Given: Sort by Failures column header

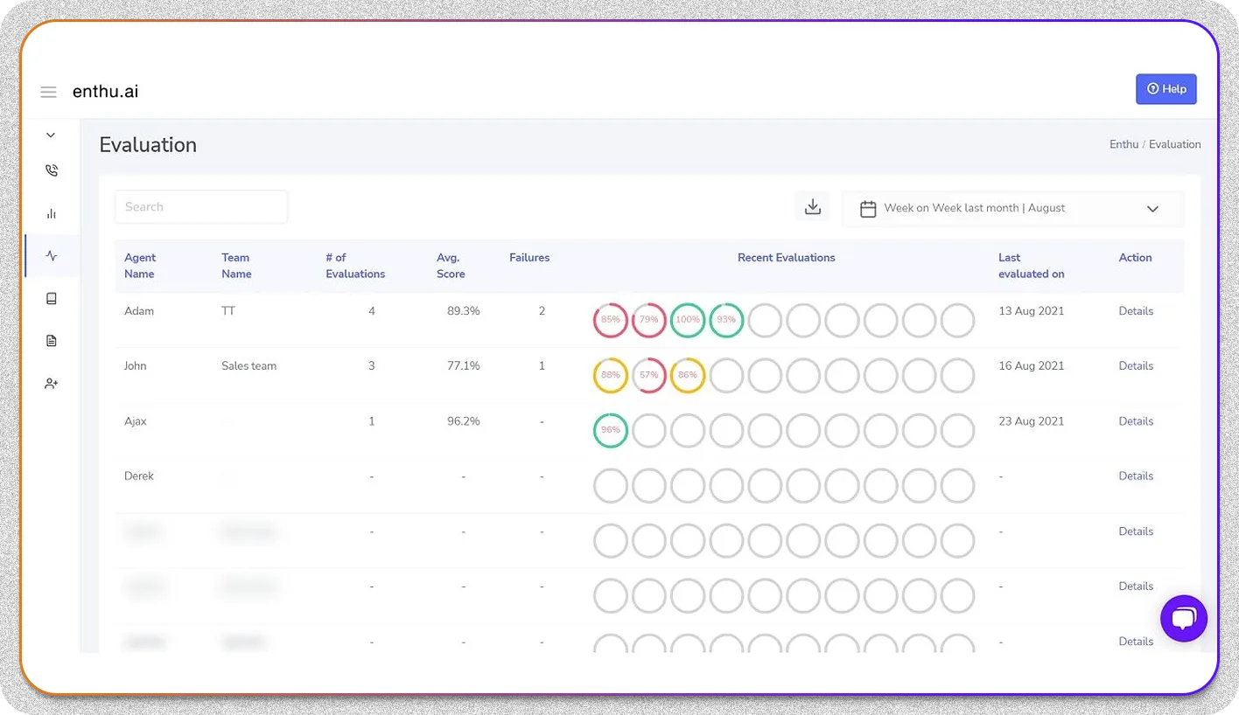Looking at the screenshot, I should tap(529, 258).
